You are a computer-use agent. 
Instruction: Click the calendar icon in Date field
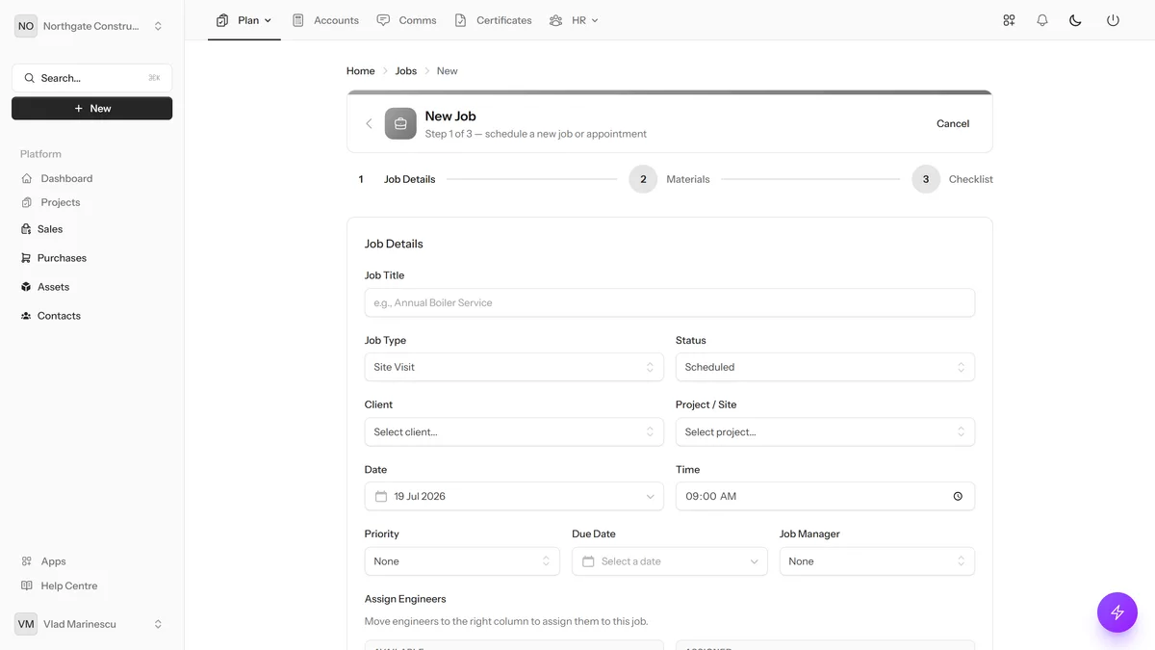coord(381,496)
